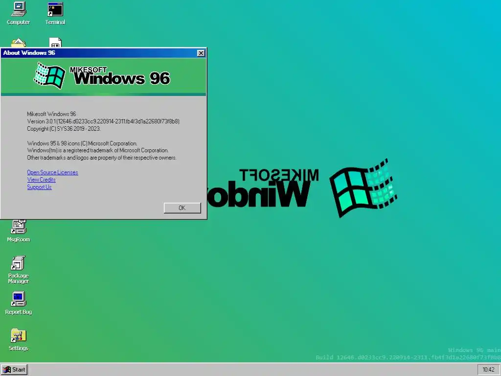Click the 'Windows 95 & 98 icons' credit line
The height and width of the screenshot is (376, 501).
(82, 143)
